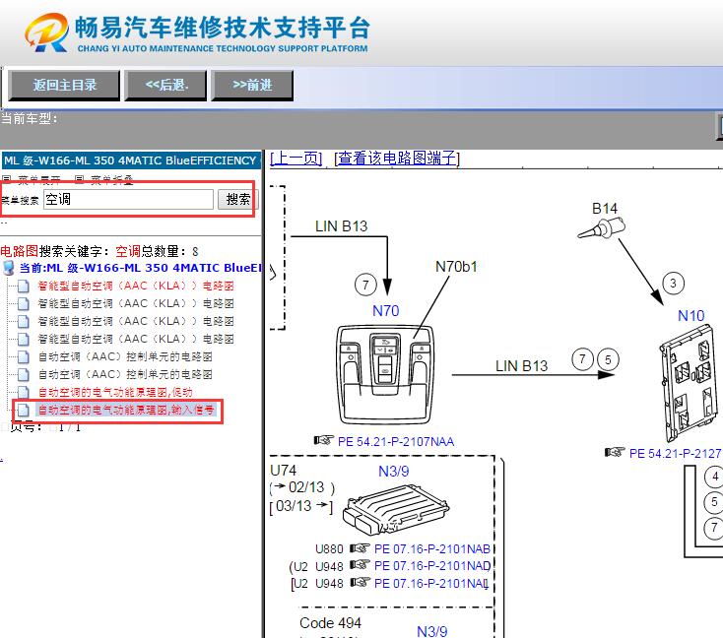Screen dimensions: 723x638
Task: Click pointing hand icon before PE 54.21-P-2107NAA
Action: [x=324, y=440]
